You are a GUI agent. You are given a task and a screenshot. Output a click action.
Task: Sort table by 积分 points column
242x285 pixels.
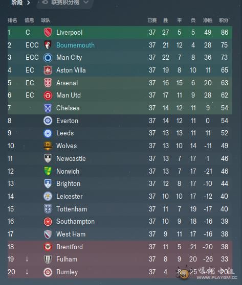[x=224, y=20]
